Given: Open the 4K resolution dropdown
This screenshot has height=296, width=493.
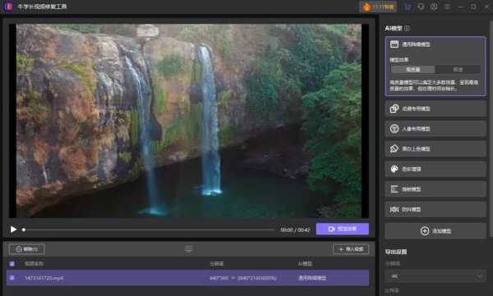Looking at the screenshot, I should pos(435,276).
